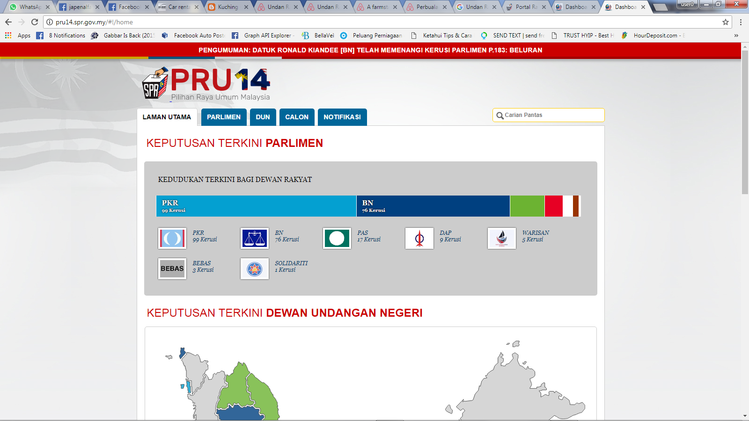This screenshot has height=421, width=749.
Task: Click the green PAS bar segment
Action: (x=527, y=206)
